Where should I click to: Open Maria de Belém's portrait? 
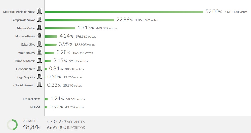[39, 36]
